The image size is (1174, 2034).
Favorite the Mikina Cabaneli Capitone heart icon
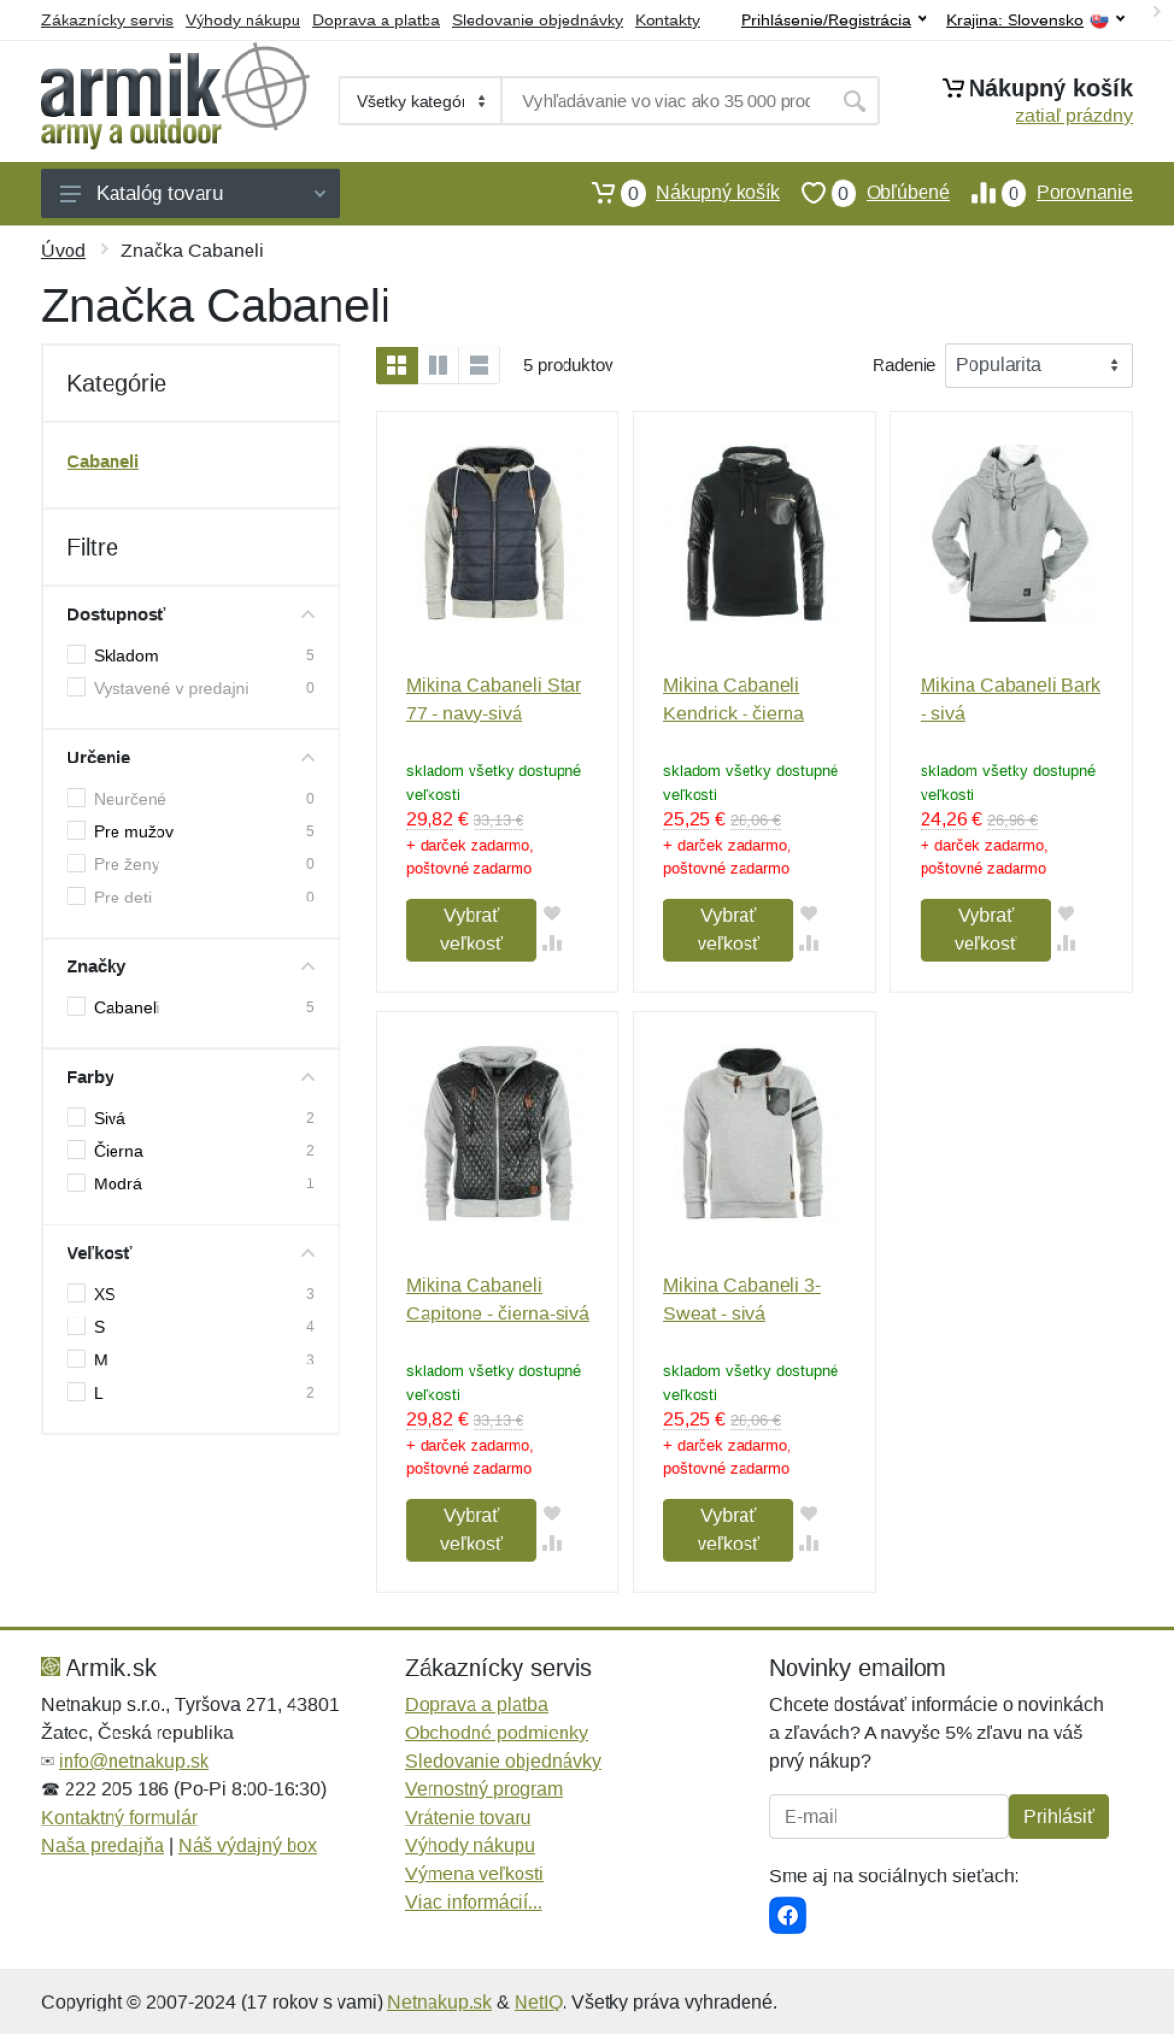point(552,1513)
